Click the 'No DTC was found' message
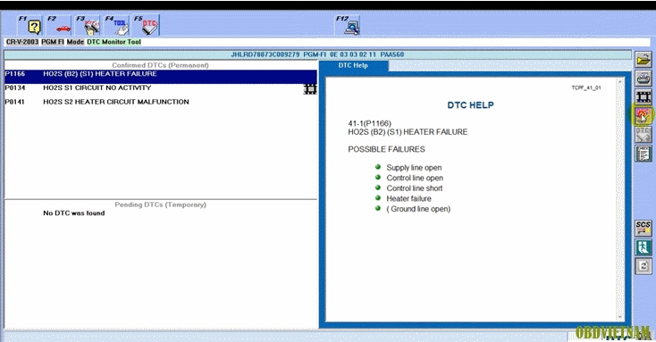The image size is (656, 342). [74, 213]
